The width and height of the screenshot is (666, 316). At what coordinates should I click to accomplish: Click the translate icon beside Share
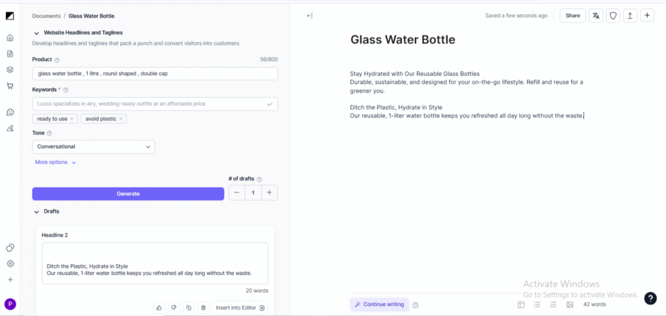coord(596,16)
